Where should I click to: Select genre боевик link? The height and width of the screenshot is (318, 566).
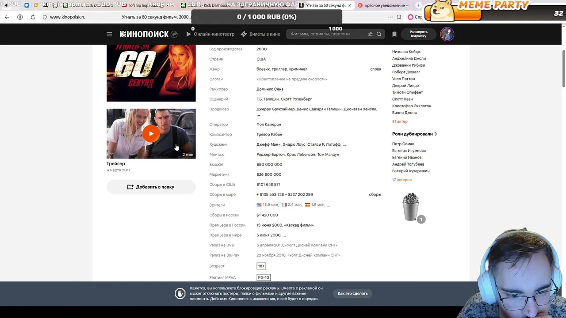coord(263,69)
